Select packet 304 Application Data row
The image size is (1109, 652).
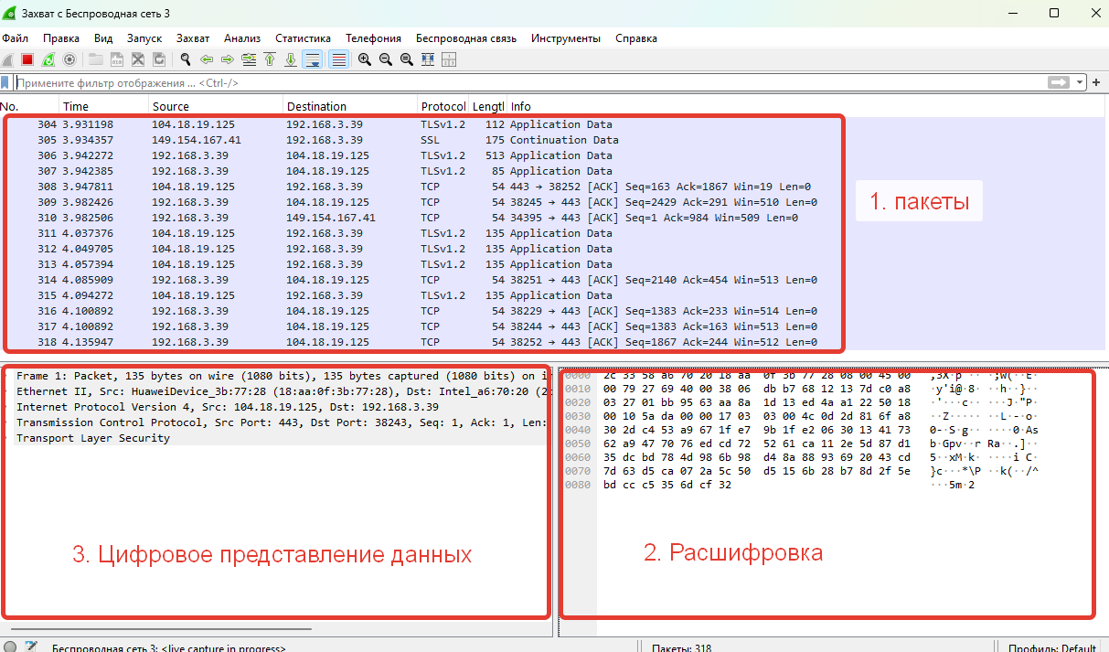(552, 124)
